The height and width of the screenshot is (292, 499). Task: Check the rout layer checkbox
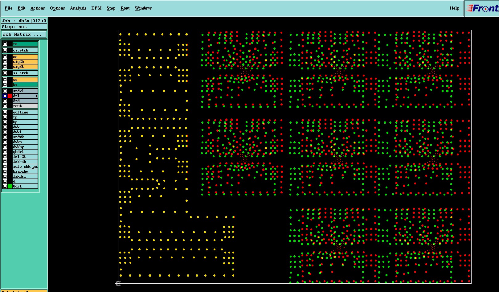pos(5,106)
